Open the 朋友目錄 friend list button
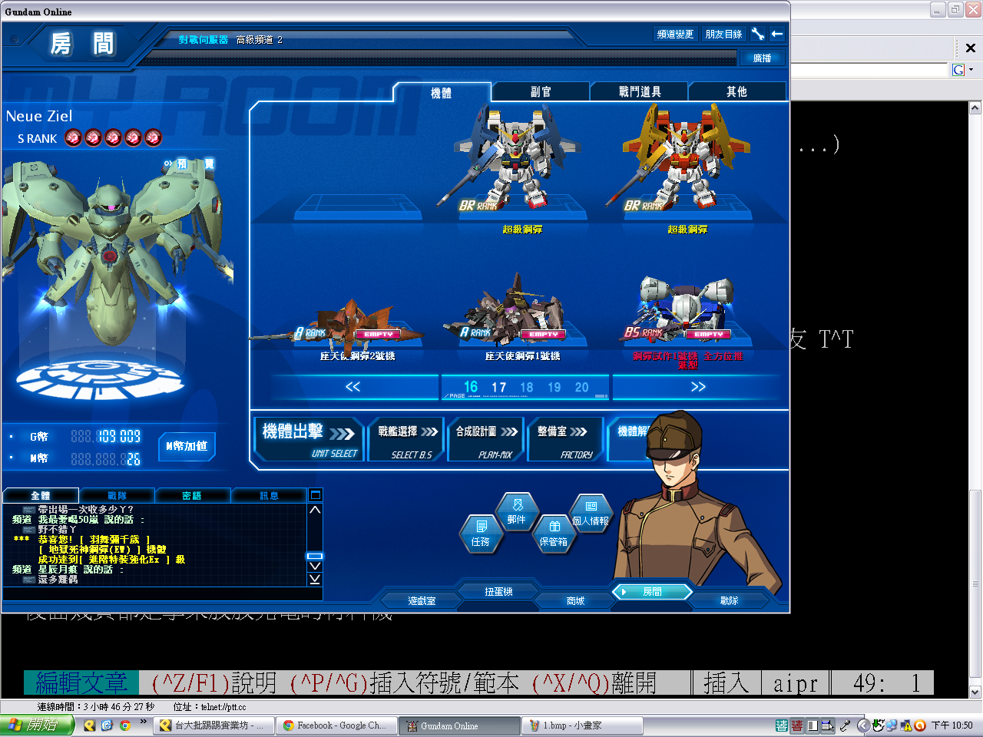Screen dimensions: 983x737 [x=723, y=34]
